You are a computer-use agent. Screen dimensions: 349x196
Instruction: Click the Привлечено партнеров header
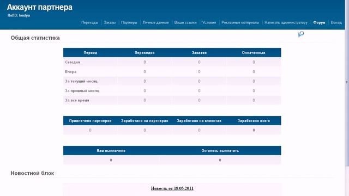click(90, 121)
